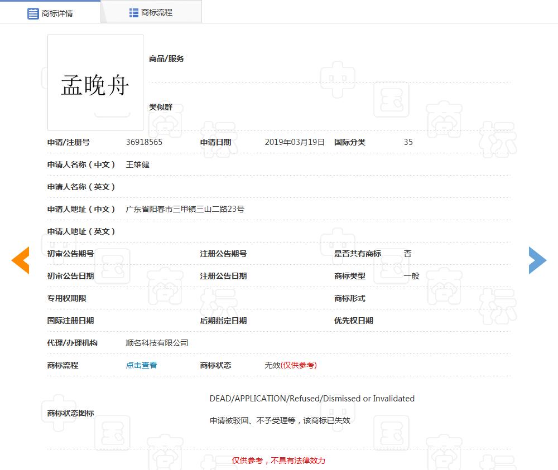Click the 申请被驳回 status description
Image resolution: width=558 pixels, height=470 pixels.
280,420
